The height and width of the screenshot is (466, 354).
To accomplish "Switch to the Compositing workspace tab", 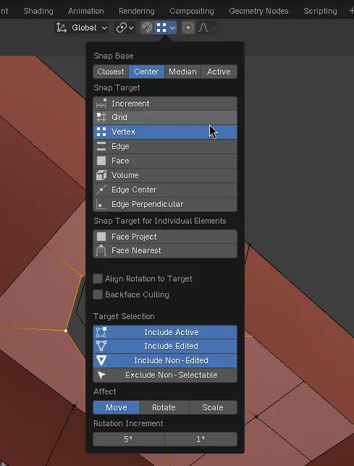I will (192, 11).
